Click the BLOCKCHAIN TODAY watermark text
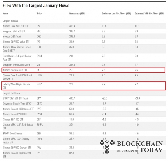Viewport: 168px width, 161px height. pos(140,147)
